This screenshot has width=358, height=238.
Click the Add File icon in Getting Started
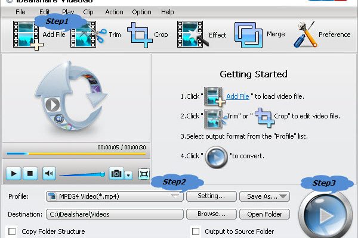pos(214,96)
